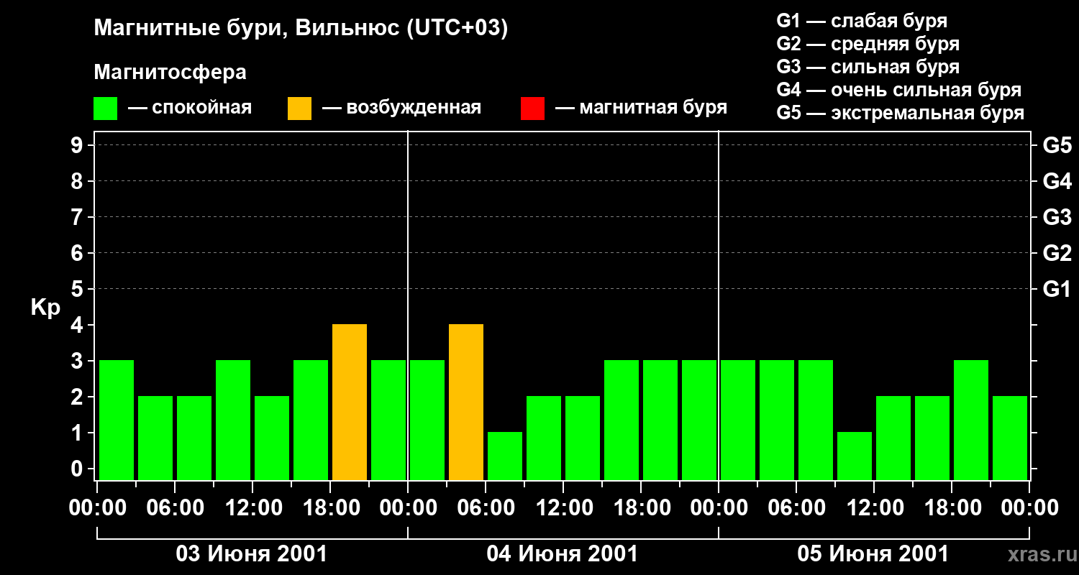Click the 06:00–09:00 bar on 05 Июня
Screen dimensions: 1079x575
[x=816, y=420]
